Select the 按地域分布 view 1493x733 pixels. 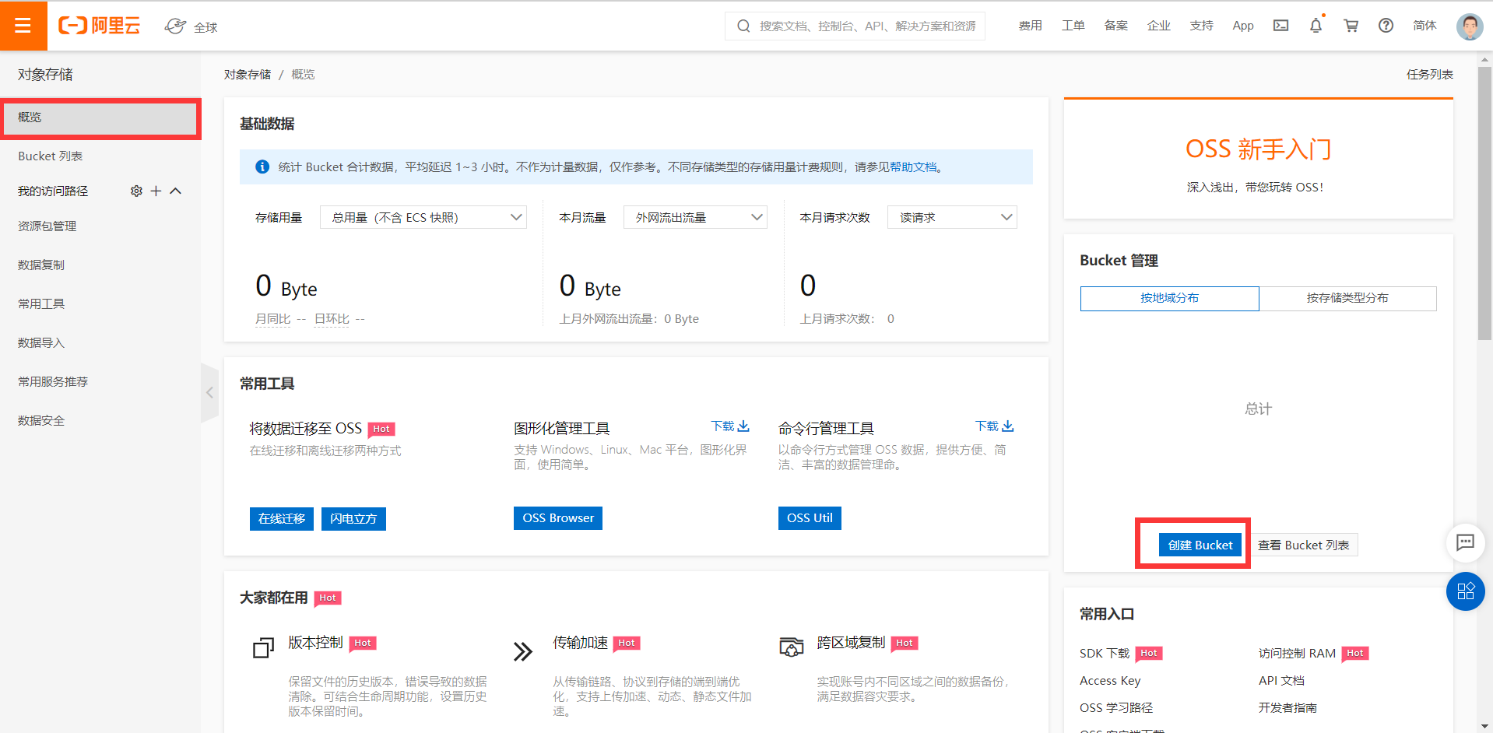coord(1169,298)
